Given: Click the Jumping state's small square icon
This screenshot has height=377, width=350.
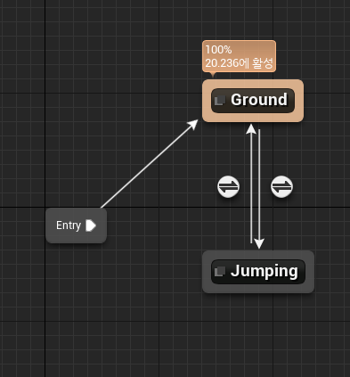Looking at the screenshot, I should pos(220,271).
